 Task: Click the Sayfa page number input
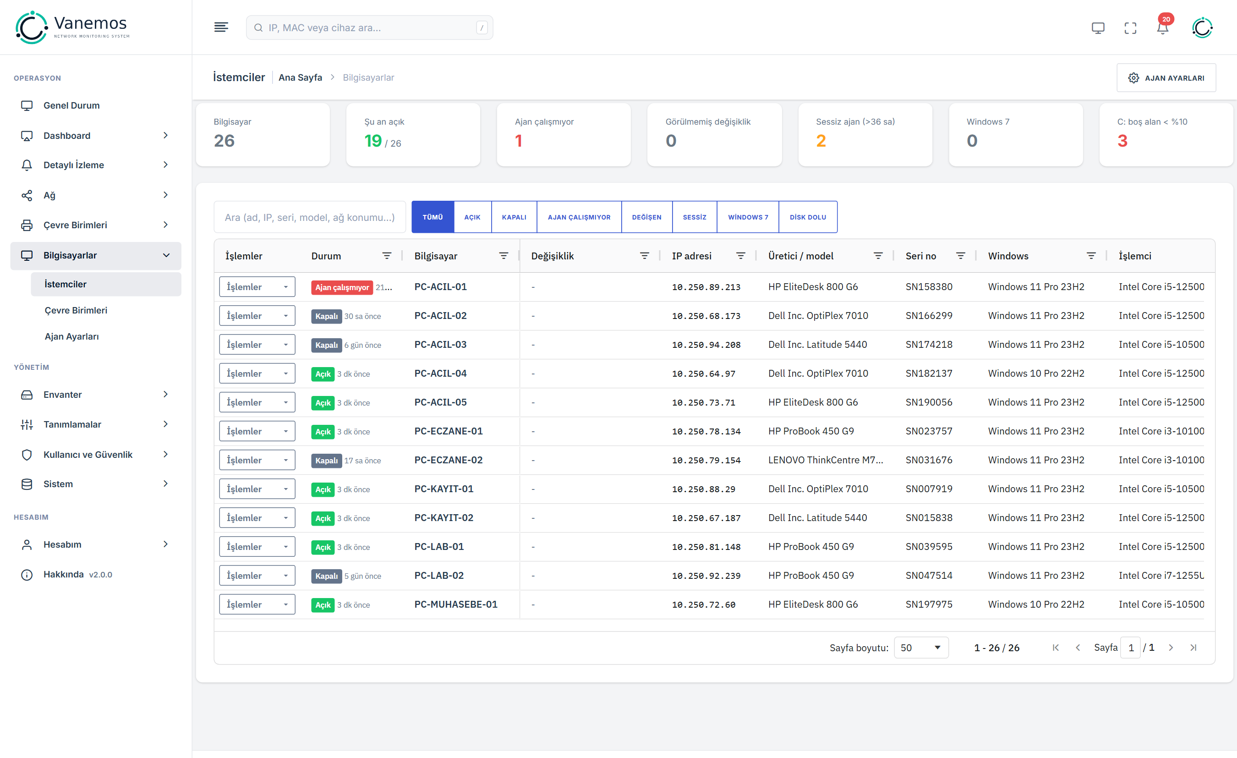1131,648
